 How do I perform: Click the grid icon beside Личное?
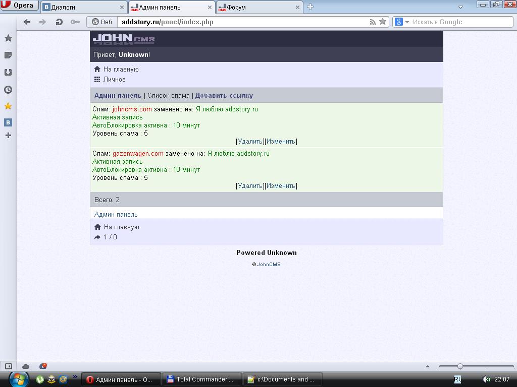pyautogui.click(x=97, y=79)
